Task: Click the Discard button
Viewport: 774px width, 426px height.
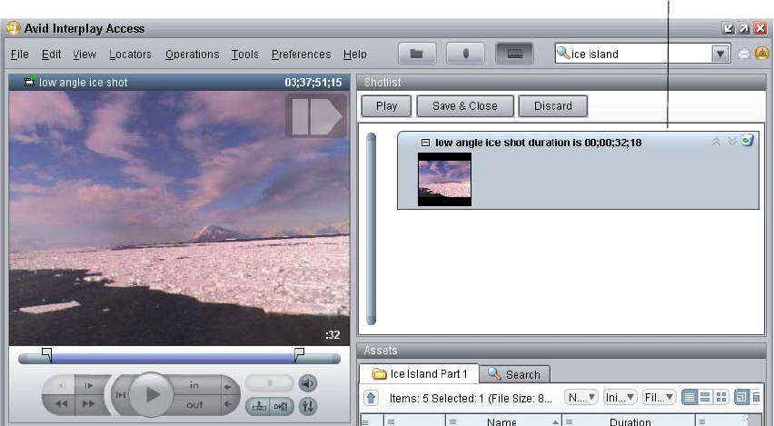Action: [553, 106]
